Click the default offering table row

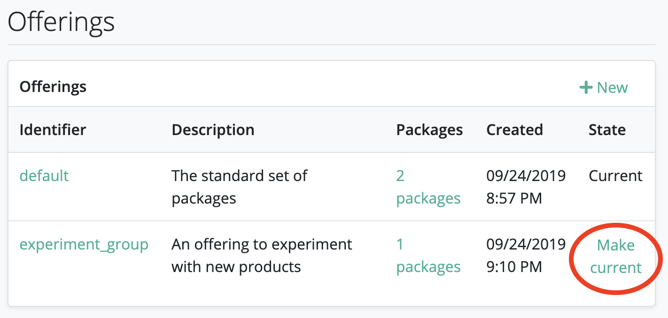coord(332,187)
